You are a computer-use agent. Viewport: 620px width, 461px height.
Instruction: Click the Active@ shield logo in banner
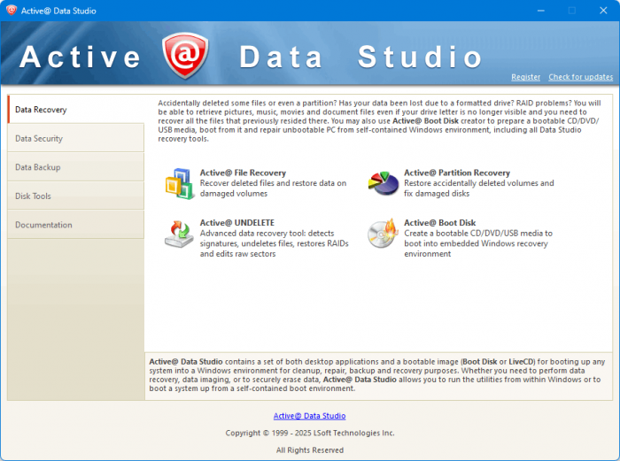pyautogui.click(x=185, y=56)
